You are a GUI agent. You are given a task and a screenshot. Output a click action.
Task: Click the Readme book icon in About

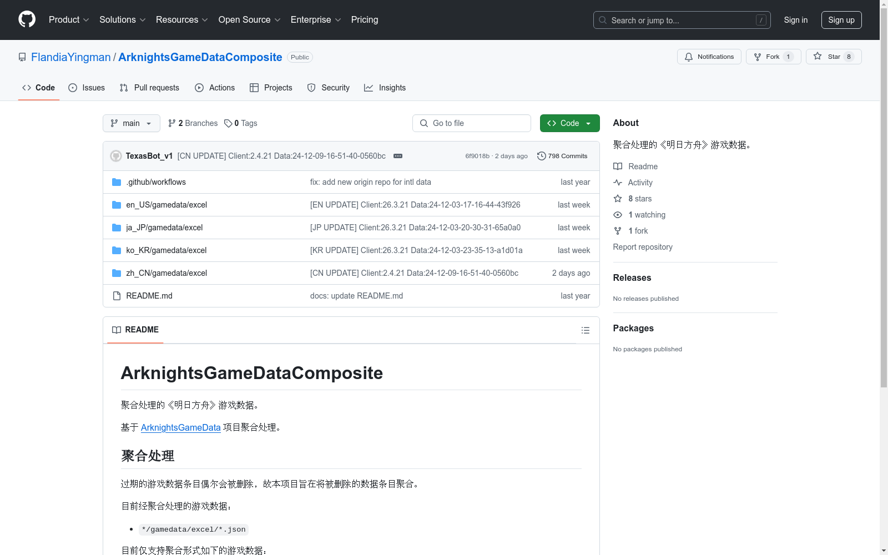pos(618,167)
